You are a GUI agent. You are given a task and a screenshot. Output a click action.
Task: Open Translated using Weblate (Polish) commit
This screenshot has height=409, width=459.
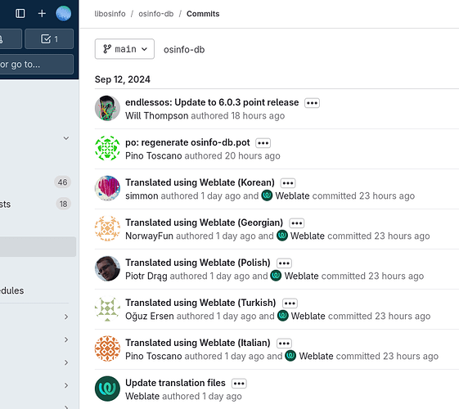198,263
